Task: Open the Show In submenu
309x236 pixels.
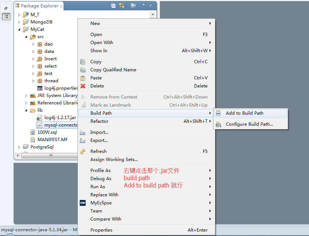Action: pos(147,51)
